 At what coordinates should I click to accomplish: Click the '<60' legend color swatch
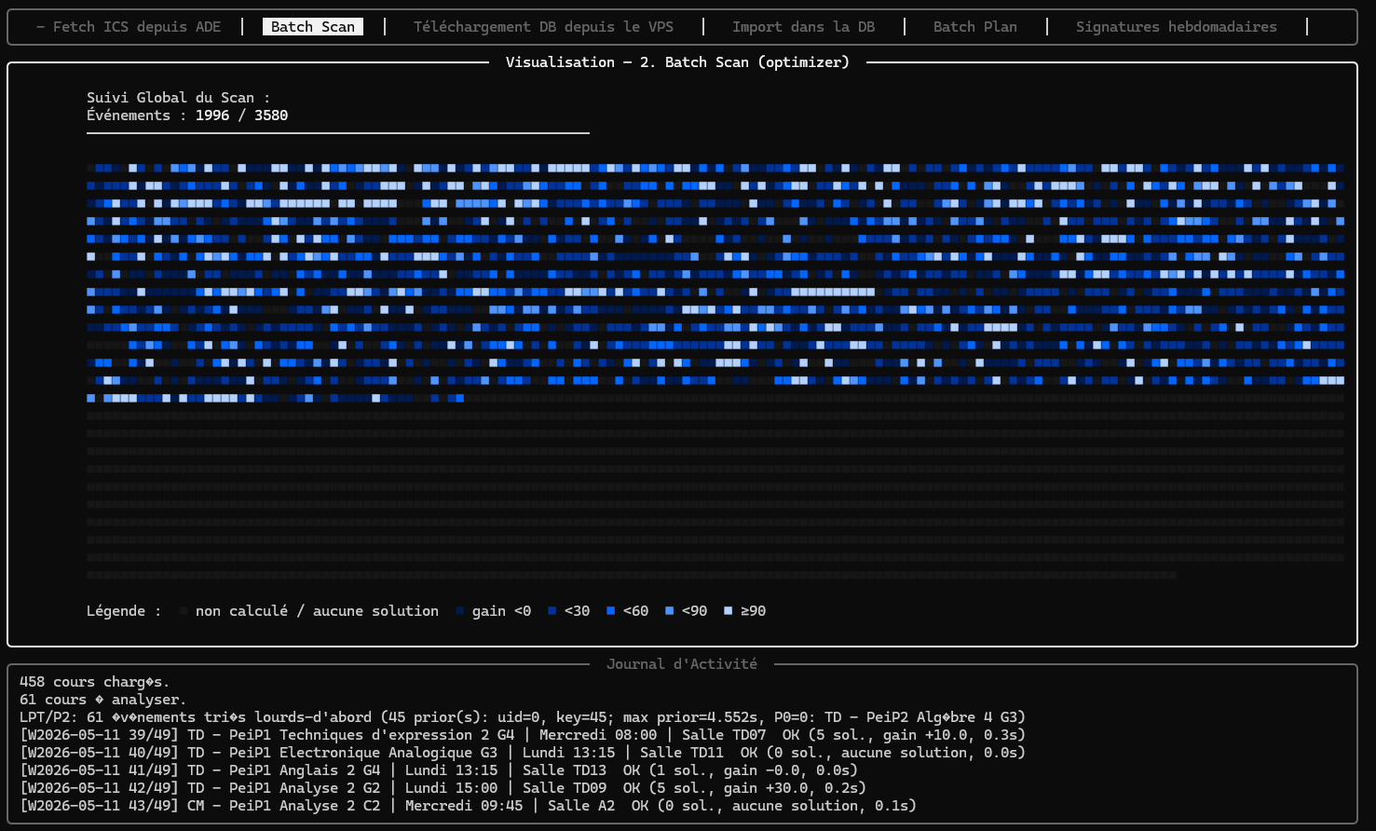point(611,611)
